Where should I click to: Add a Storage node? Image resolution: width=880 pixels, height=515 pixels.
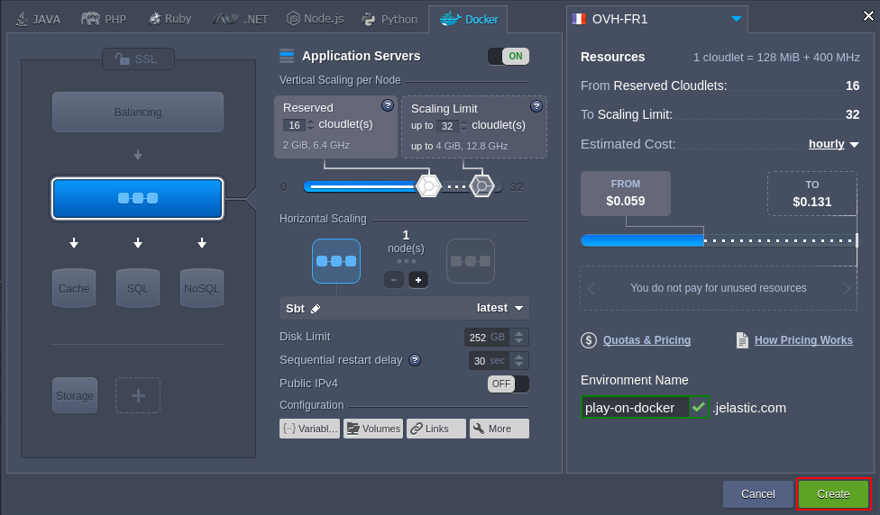(x=75, y=395)
